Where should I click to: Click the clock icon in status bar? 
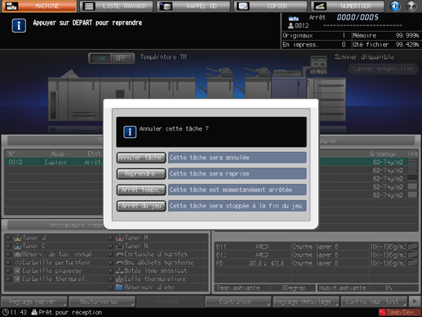(x=5, y=312)
